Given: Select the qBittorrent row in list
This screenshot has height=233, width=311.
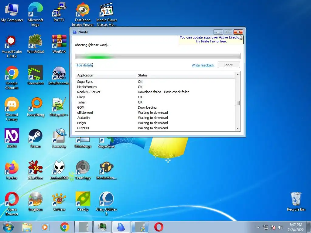Looking at the screenshot, I should [x=155, y=113].
